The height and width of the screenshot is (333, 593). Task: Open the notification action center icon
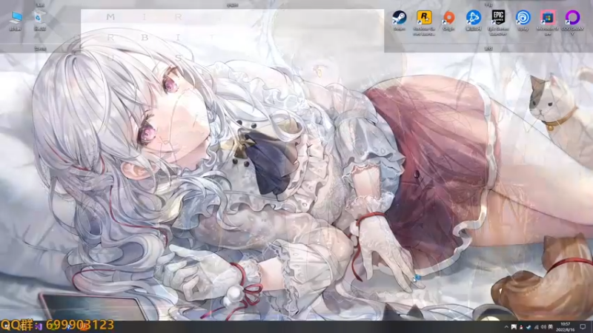(x=583, y=327)
